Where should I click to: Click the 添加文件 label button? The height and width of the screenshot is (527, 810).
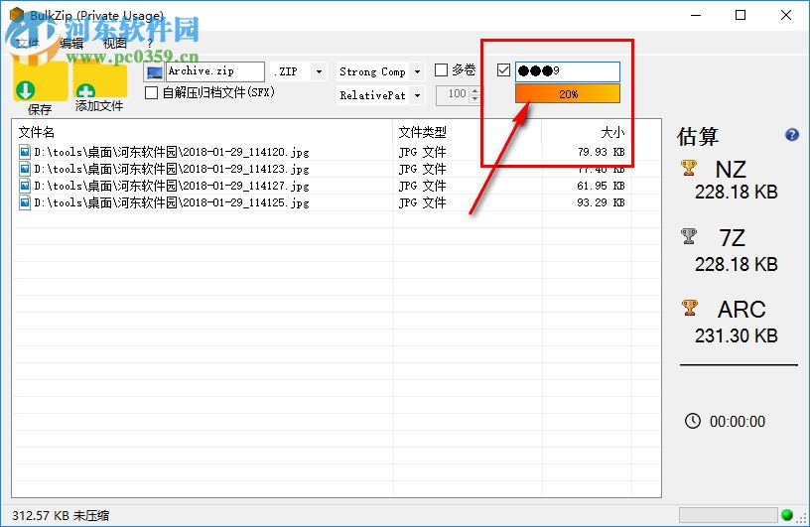[x=99, y=106]
